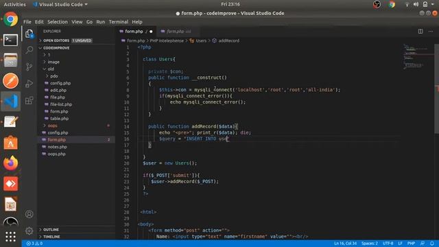Viewport: 439px width, 247px height.
Task: Launch Google Chrome from the dock
Action: tap(11, 19)
